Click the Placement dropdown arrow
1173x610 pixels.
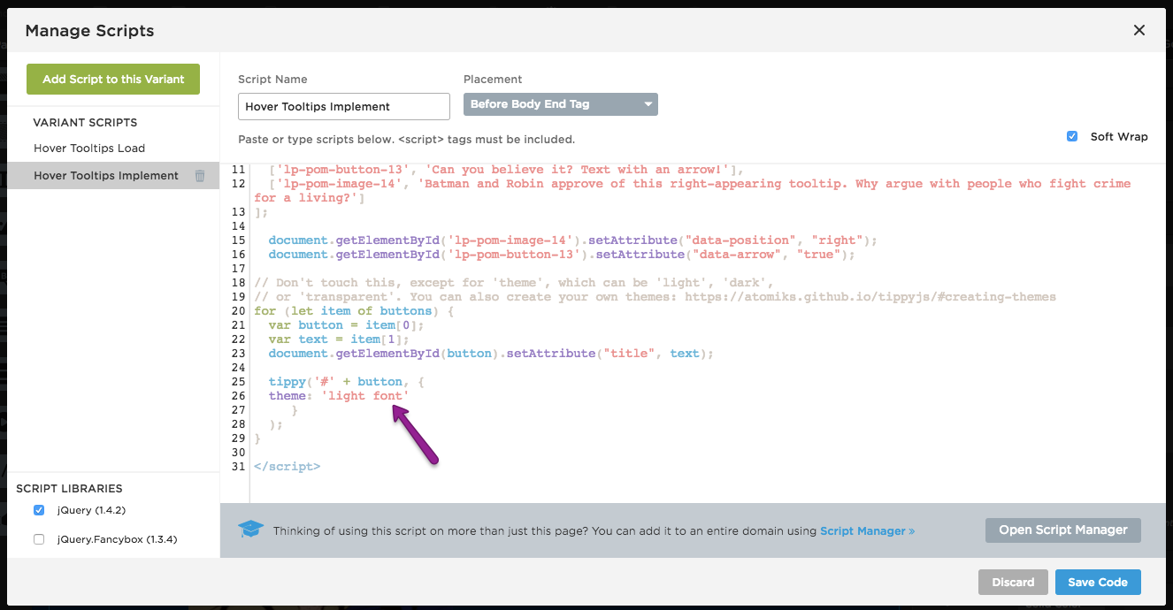coord(648,104)
